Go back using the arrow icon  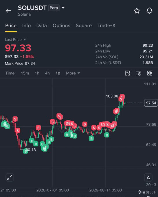pyautogui.click(x=8, y=11)
